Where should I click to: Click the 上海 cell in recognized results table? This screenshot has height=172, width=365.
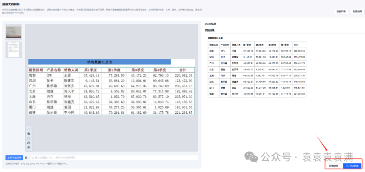coord(211,76)
